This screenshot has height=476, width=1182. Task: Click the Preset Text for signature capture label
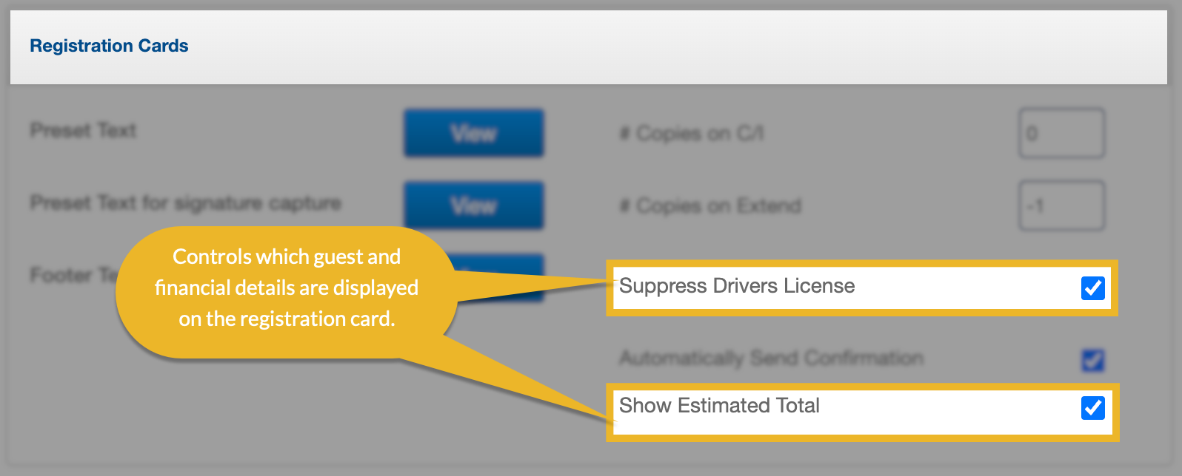click(185, 203)
